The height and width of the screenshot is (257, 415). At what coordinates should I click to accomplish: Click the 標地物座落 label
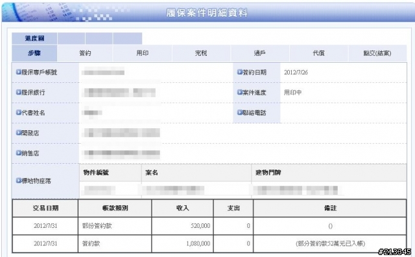[x=36, y=181]
